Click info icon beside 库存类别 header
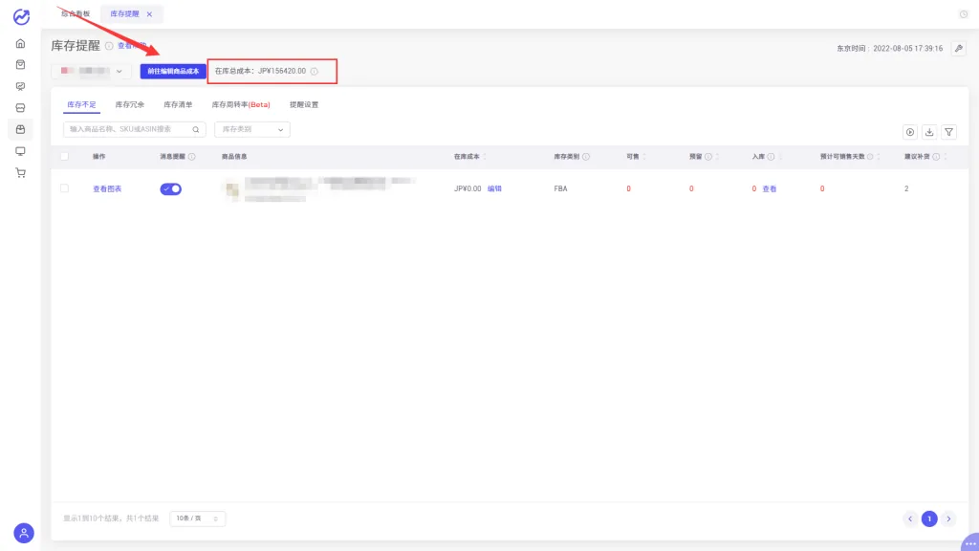Viewport: 979px width, 551px height. [x=586, y=157]
